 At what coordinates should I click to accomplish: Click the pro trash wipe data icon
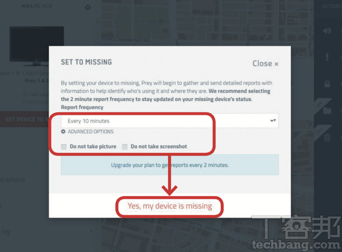point(327,137)
